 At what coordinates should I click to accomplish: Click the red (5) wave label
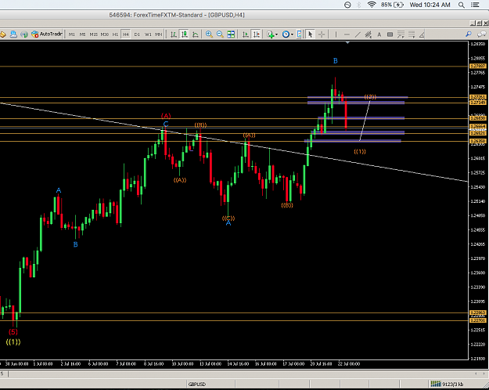pos(13,331)
